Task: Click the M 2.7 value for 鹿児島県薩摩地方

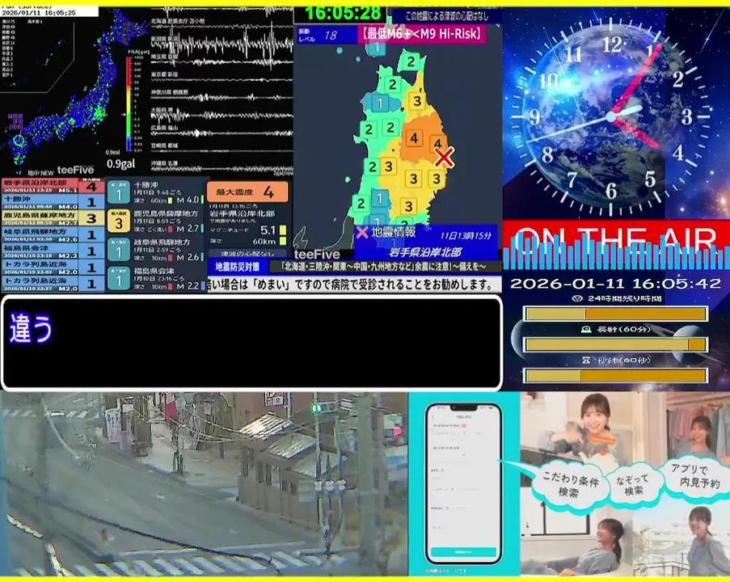Action: pyautogui.click(x=188, y=229)
